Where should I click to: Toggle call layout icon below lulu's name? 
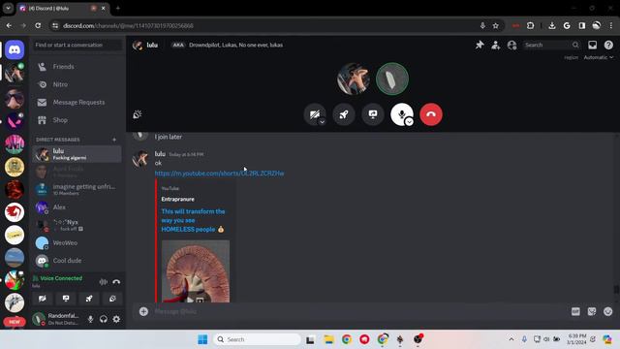click(x=138, y=114)
